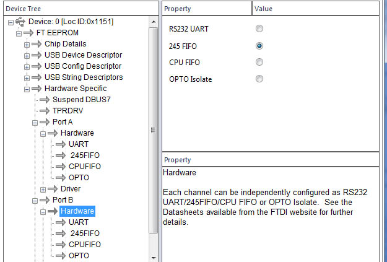Screen dimensions: 387x262
Task: Select the CPU FIFO radio button
Action: click(x=259, y=62)
